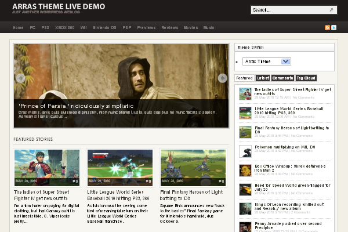Open sidebar link about Super Street Fighter IV outfits

pos(293,92)
